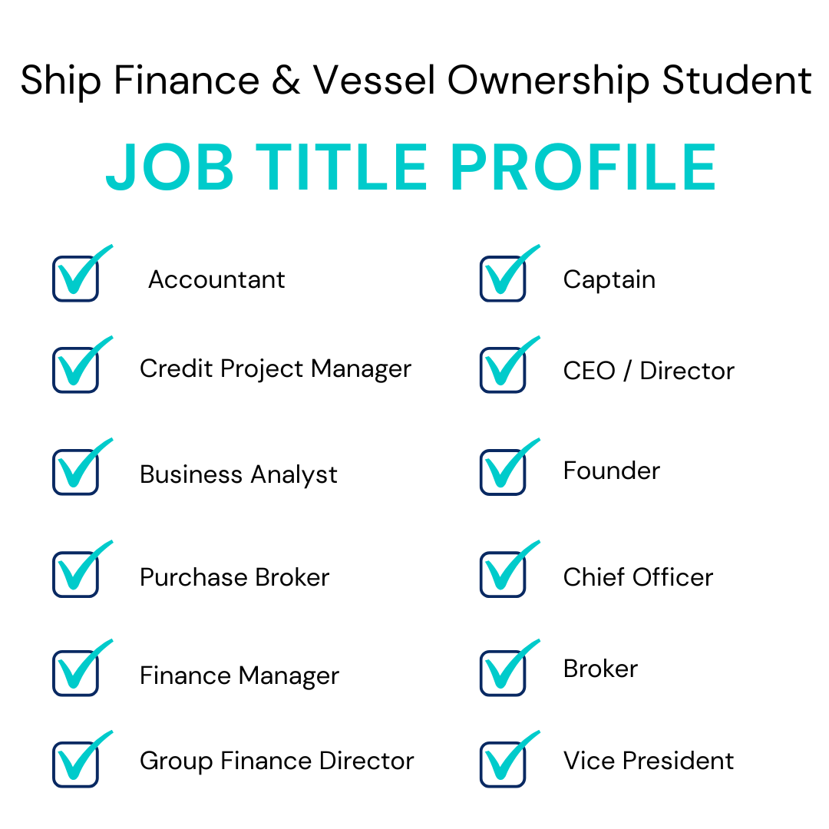
Task: Select the Group Finance Director label
Action: point(276,761)
